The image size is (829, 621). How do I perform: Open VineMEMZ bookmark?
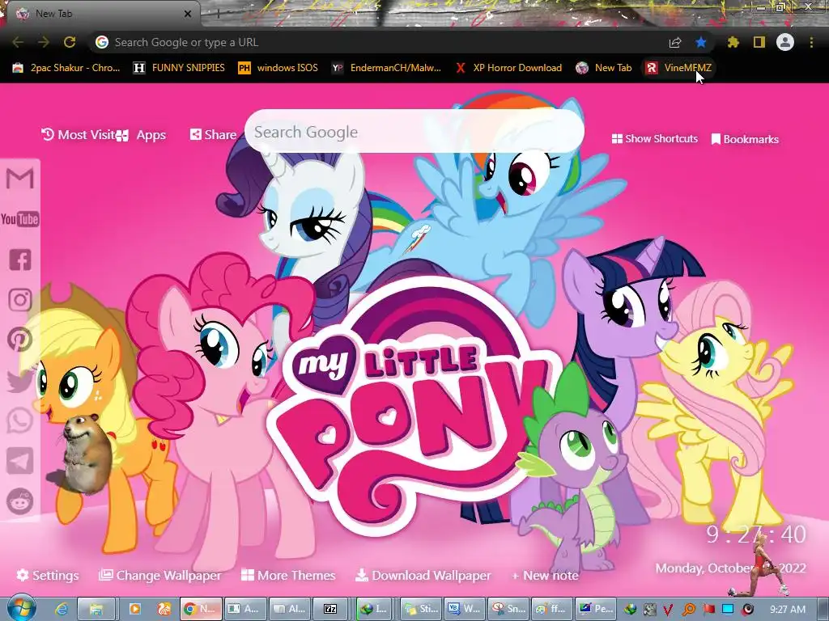pos(678,68)
